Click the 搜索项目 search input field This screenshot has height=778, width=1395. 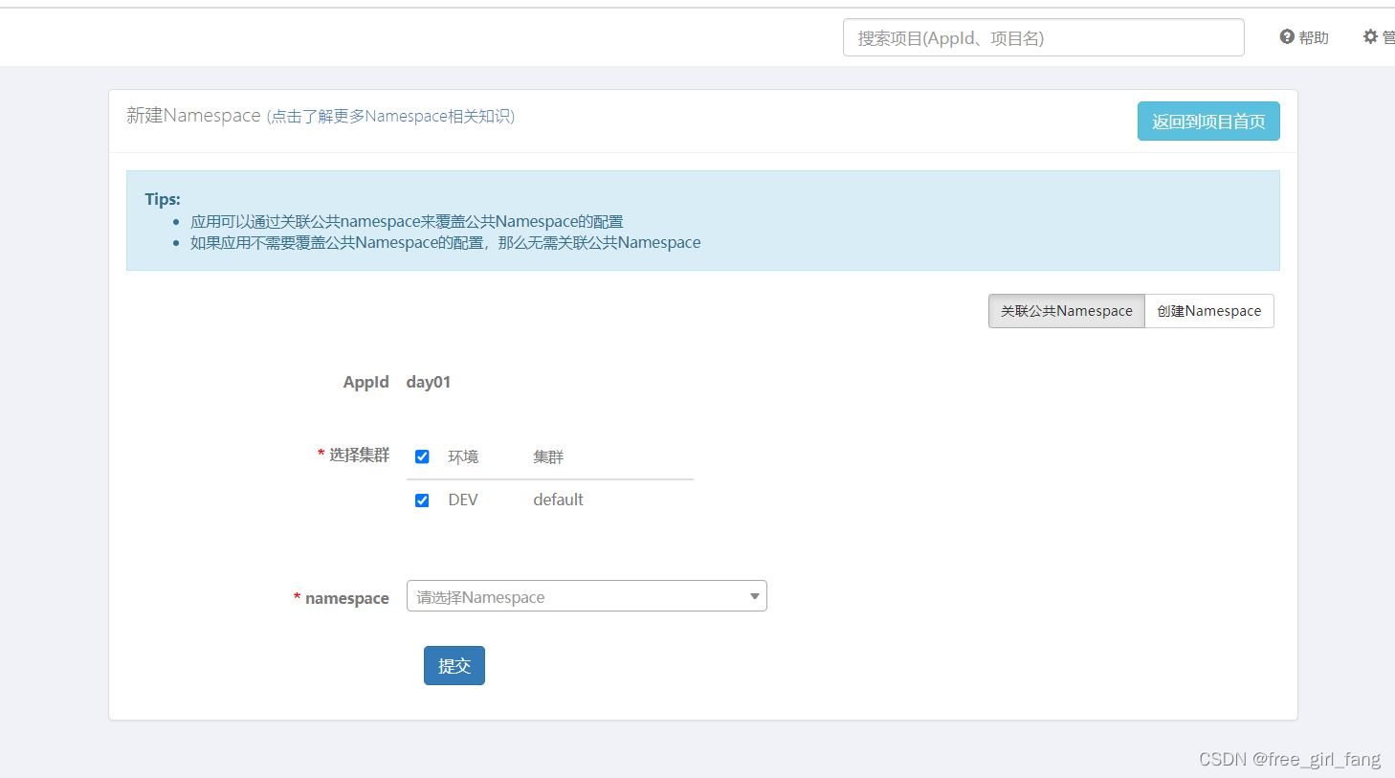(1042, 36)
